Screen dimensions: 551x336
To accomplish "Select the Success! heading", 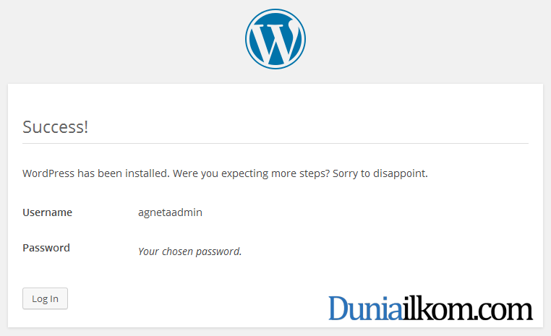I will [55, 126].
